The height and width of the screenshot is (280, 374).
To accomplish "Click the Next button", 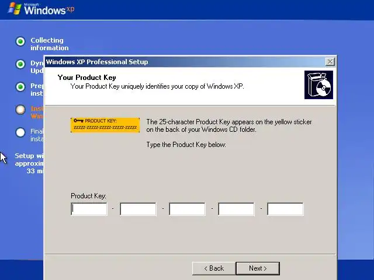I will pyautogui.click(x=258, y=268).
